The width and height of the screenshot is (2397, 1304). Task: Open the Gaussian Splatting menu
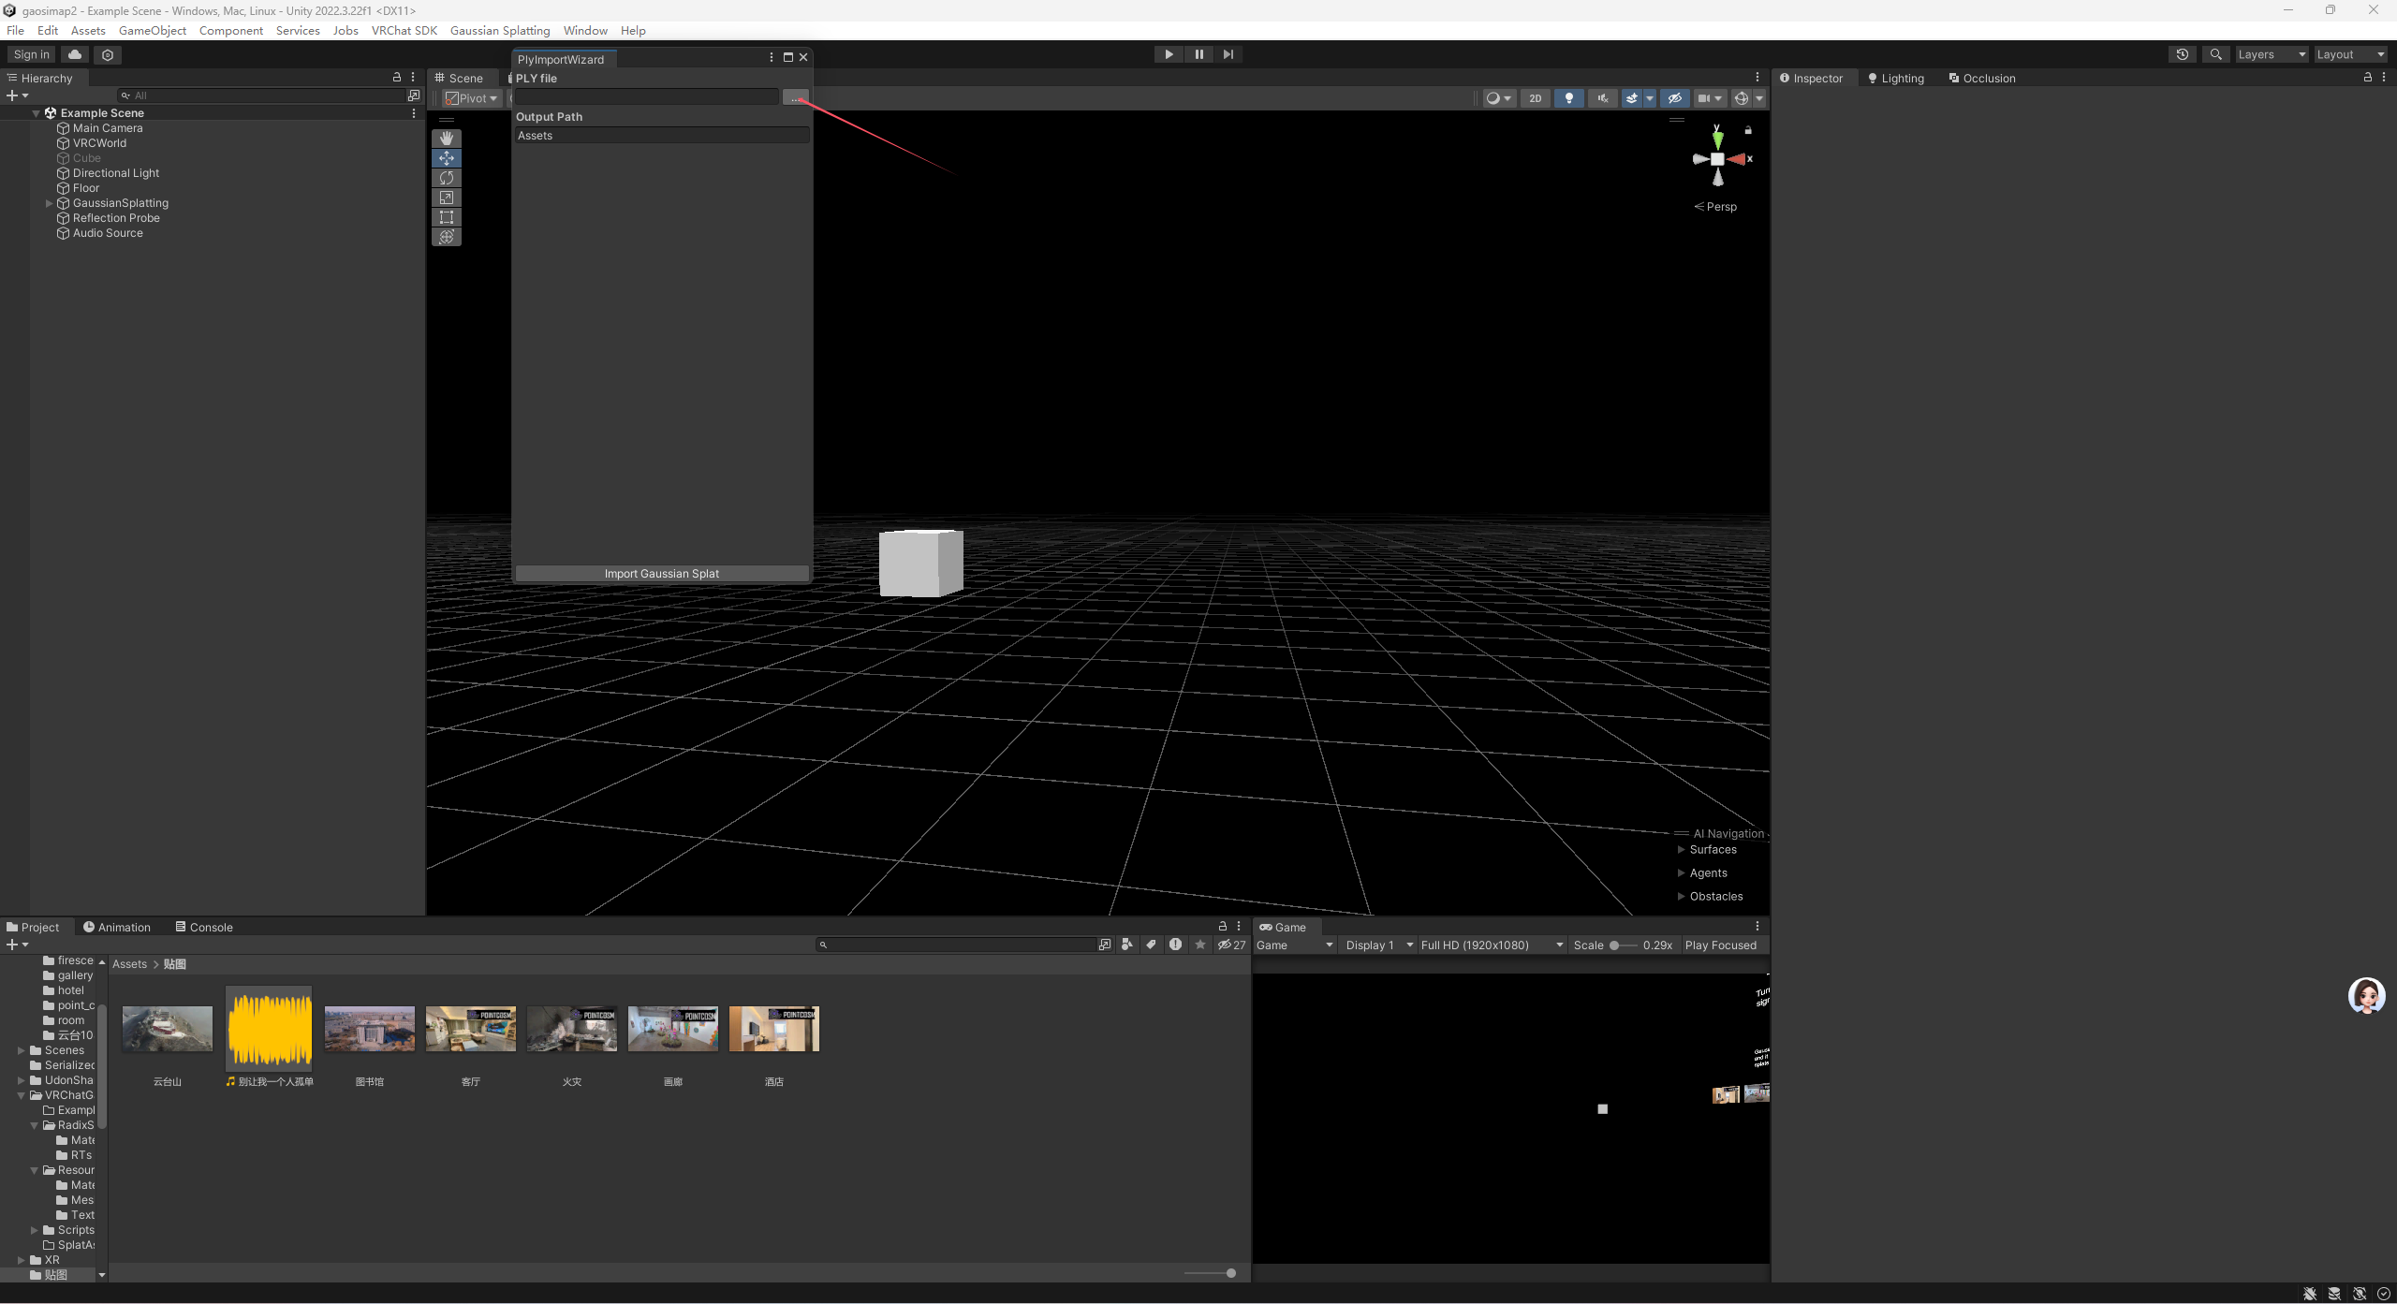[500, 31]
